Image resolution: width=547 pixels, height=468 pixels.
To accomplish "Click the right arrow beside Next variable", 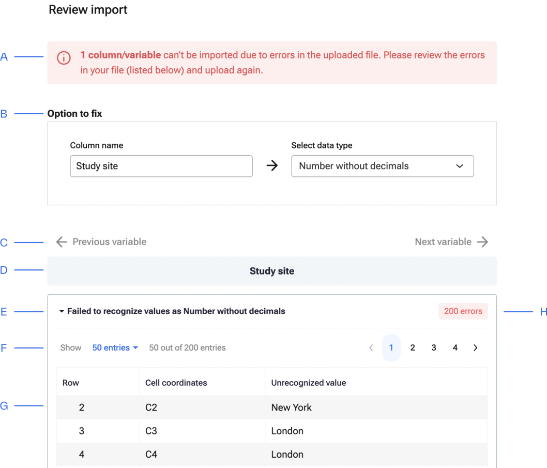I will 482,242.
